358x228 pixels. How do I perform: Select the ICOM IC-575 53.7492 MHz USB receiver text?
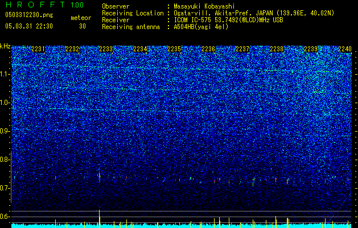point(228,20)
